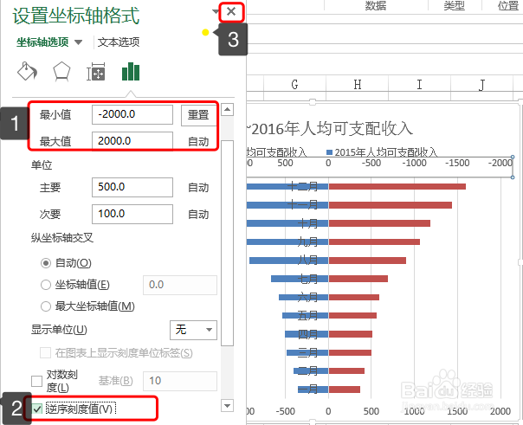523x425 pixels.
Task: Edit the 最小值 field showing -2000.0
Action: click(x=132, y=114)
